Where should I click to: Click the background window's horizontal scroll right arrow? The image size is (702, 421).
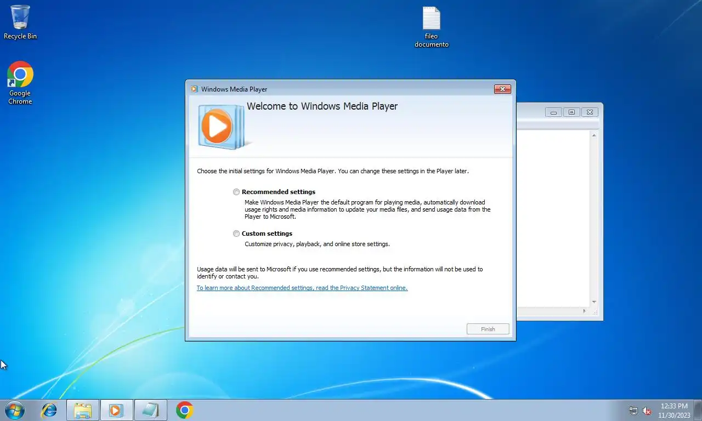pos(585,311)
